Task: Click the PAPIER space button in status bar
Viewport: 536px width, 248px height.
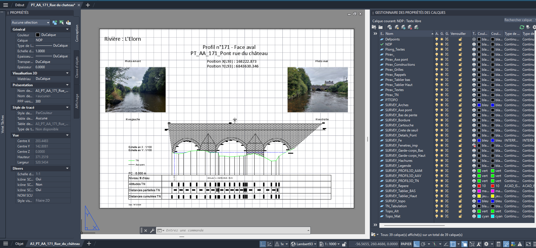Action: pos(406,244)
